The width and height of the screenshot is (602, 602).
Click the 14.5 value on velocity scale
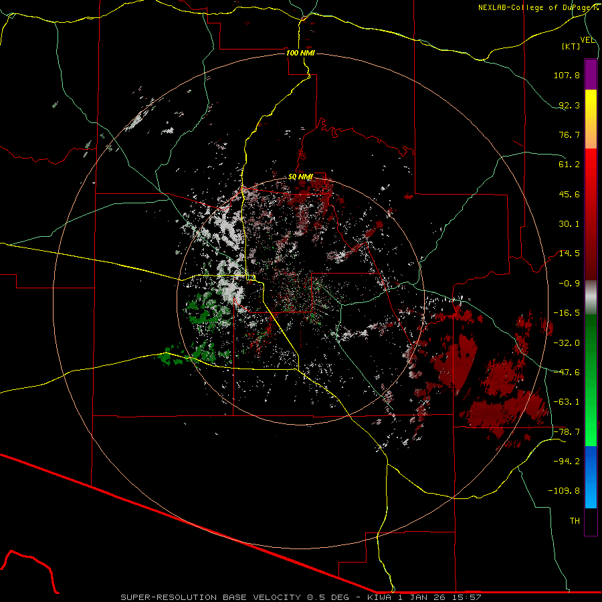point(569,254)
